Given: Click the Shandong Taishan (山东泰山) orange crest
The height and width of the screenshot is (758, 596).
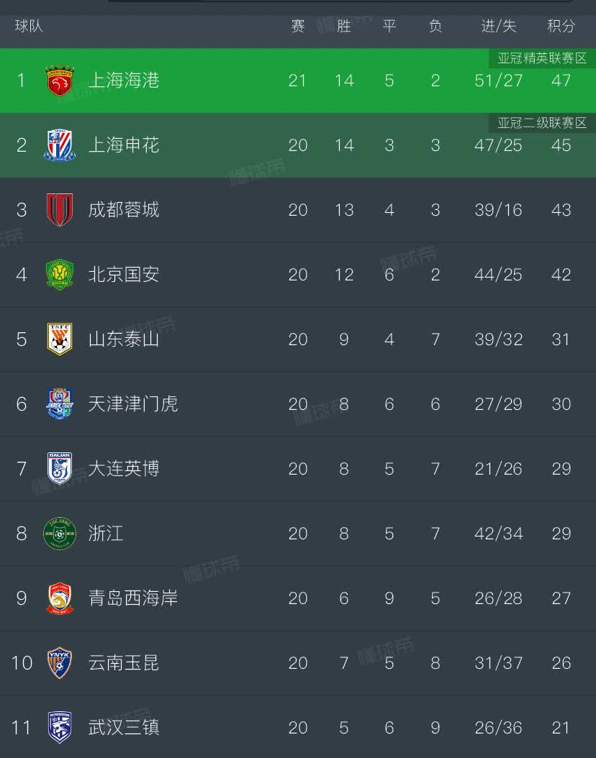Looking at the screenshot, I should tap(60, 339).
